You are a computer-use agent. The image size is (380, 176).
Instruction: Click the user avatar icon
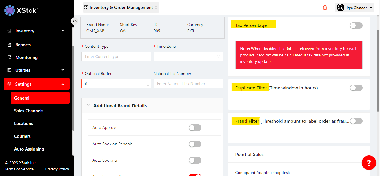pyautogui.click(x=341, y=8)
